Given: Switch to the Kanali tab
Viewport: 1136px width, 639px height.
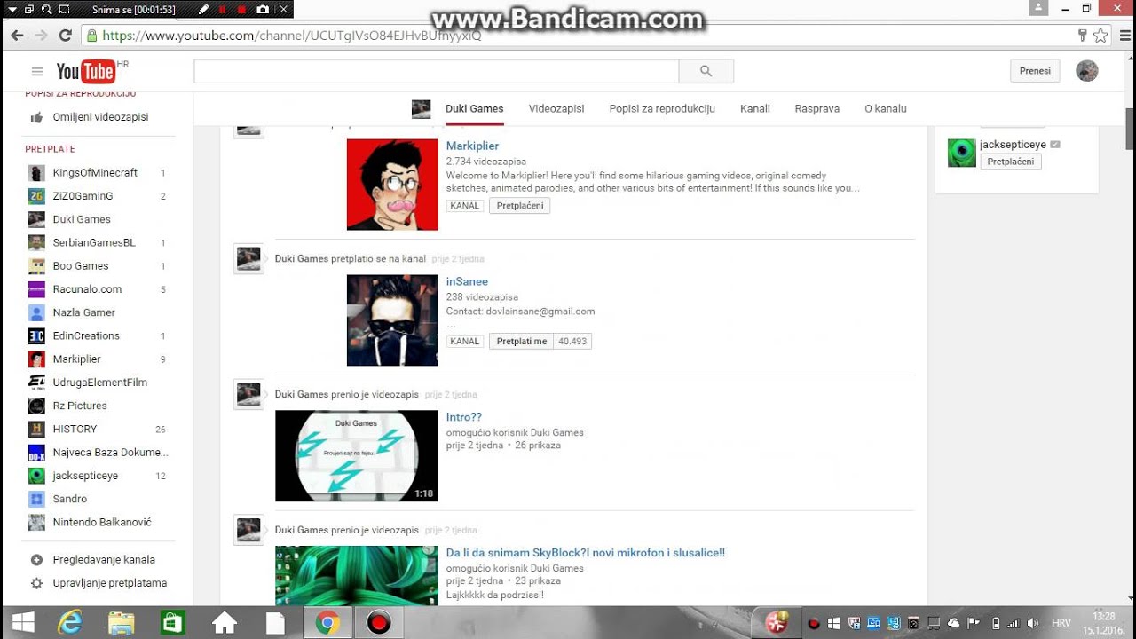Looking at the screenshot, I should (755, 109).
